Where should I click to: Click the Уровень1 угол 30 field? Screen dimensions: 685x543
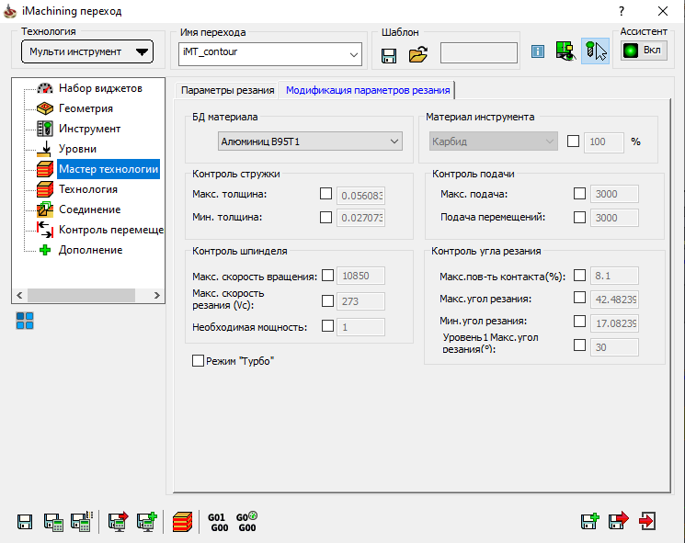tap(614, 347)
